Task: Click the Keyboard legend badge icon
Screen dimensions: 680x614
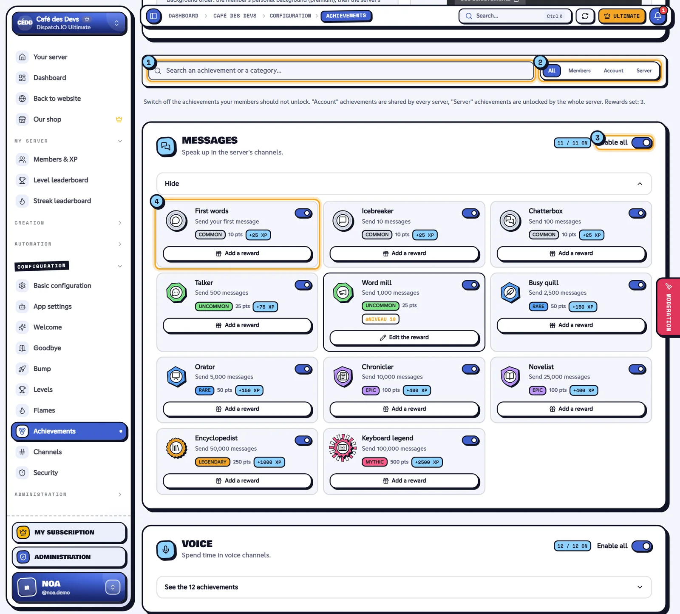Action: pos(343,448)
